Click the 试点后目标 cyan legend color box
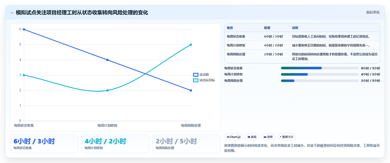 [196, 80]
